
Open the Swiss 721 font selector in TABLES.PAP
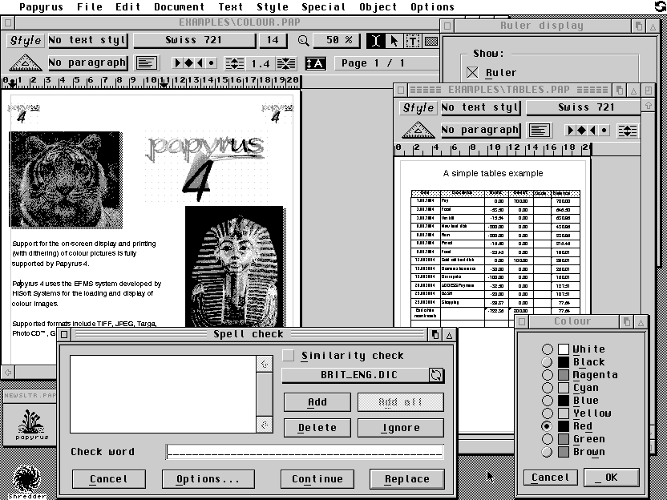click(584, 107)
